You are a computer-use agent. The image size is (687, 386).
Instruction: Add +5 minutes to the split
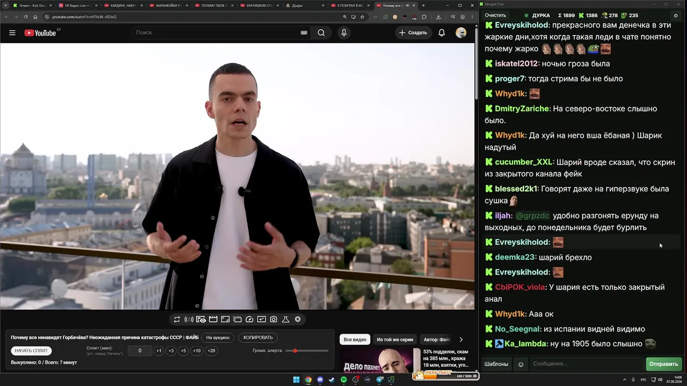coord(183,351)
